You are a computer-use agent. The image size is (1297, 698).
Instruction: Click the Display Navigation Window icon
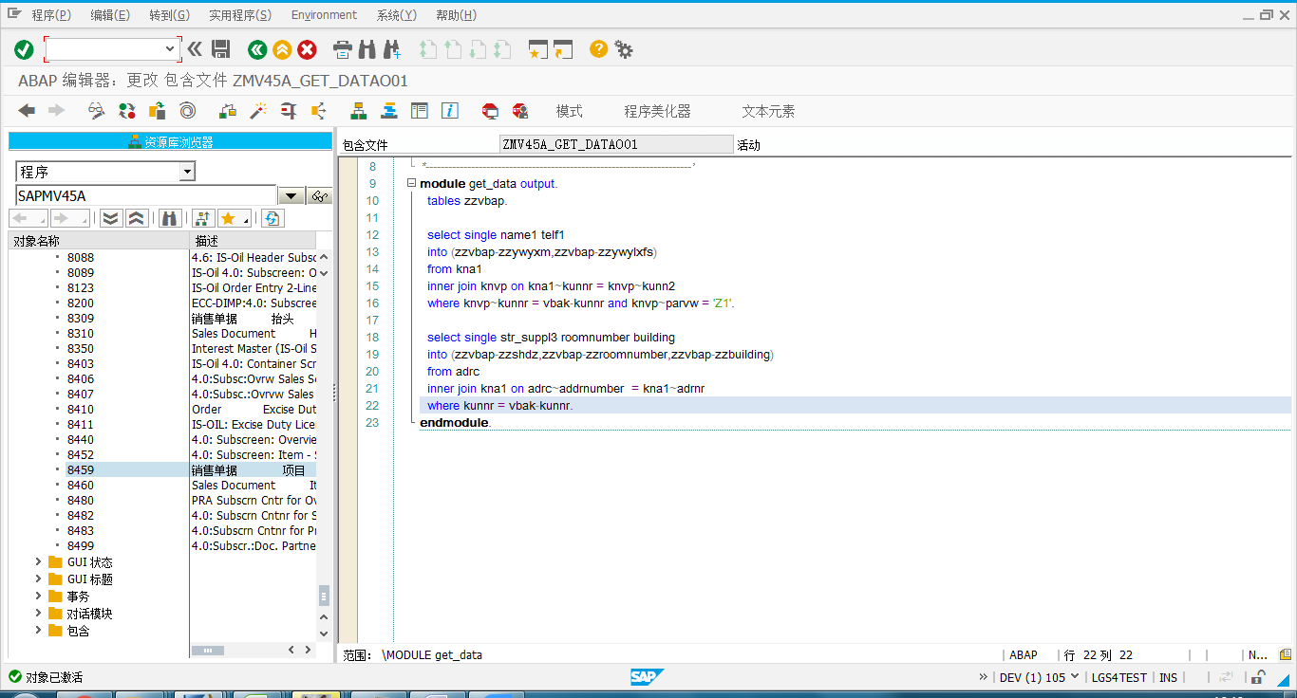pyautogui.click(x=389, y=111)
